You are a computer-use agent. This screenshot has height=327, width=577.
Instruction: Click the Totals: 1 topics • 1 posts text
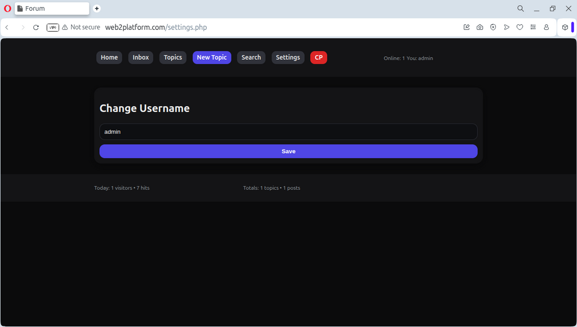[272, 188]
